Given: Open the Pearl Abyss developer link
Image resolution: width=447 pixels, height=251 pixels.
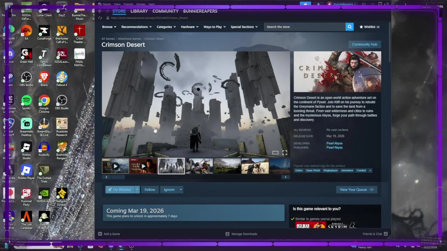Looking at the screenshot, I should [335, 143].
